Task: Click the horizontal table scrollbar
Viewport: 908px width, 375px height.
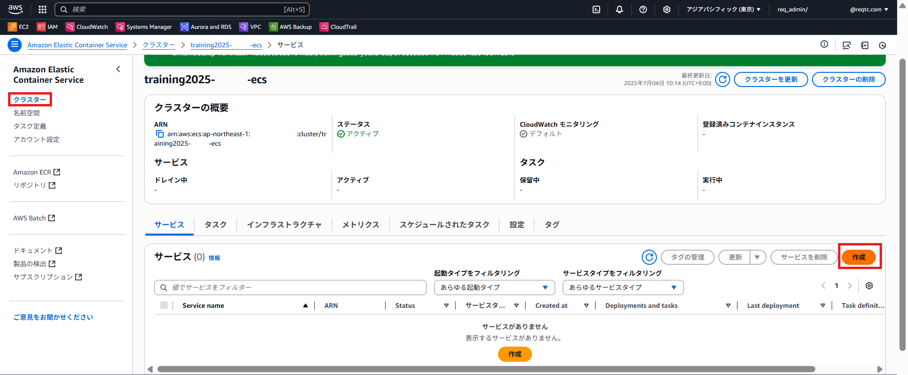Action: coord(486,369)
